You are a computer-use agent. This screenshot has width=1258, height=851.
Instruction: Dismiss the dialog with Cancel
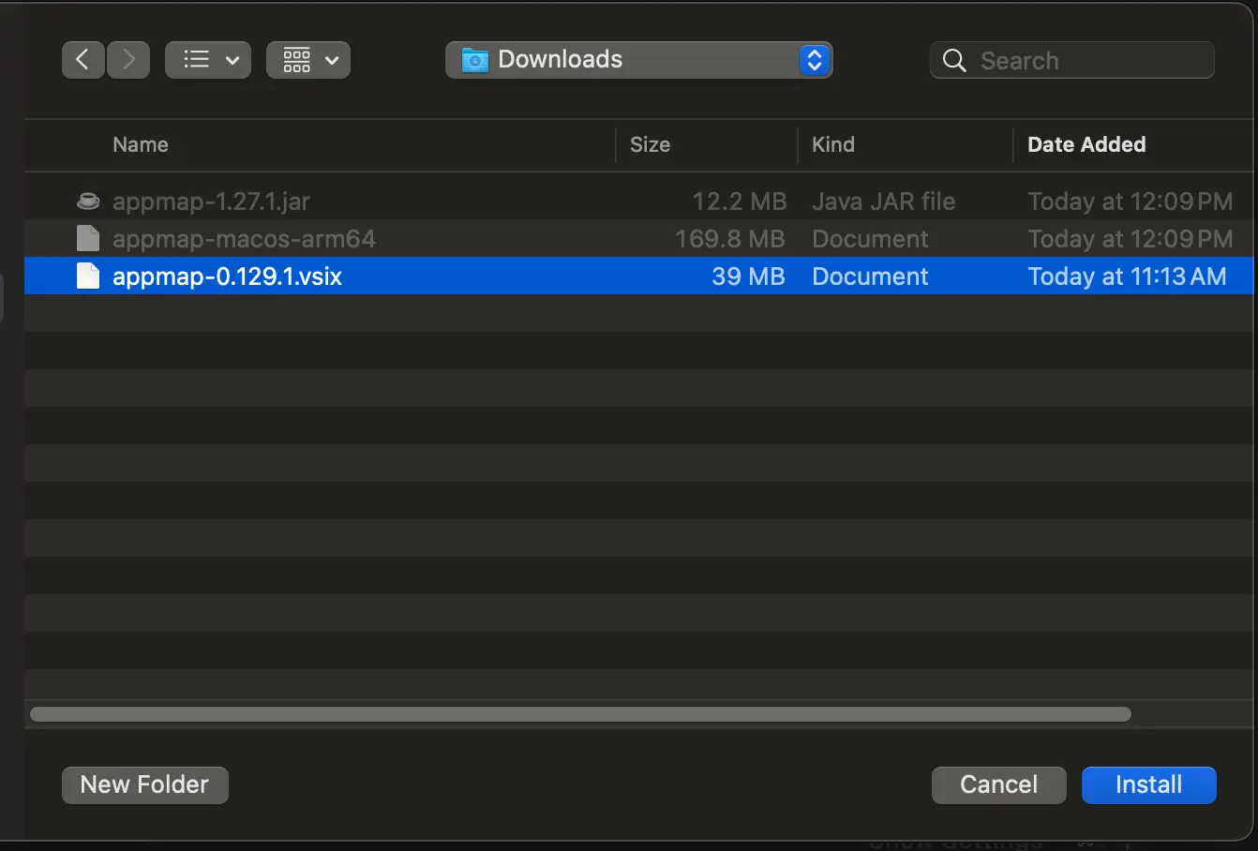pos(999,785)
